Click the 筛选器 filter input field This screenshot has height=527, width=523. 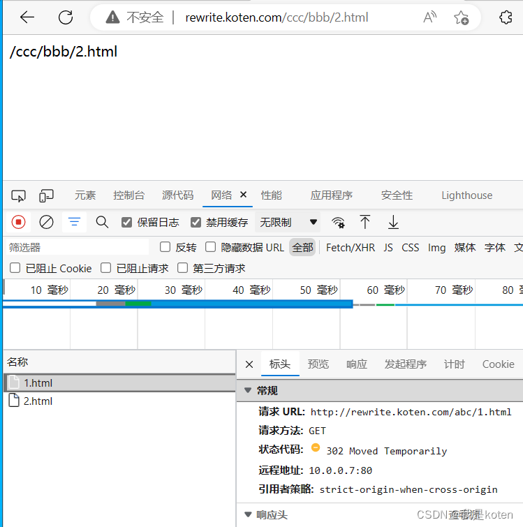(x=78, y=247)
